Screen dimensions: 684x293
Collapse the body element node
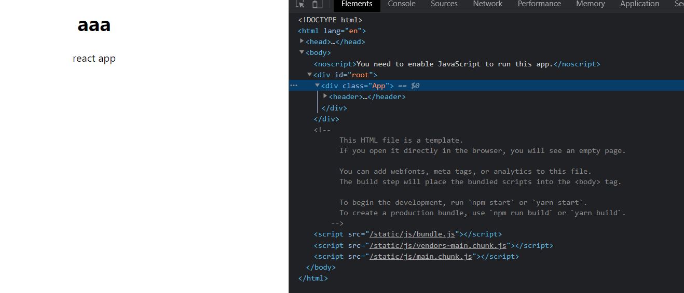tap(302, 52)
